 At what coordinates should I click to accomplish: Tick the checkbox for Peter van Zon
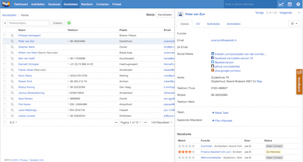click(x=5, y=41)
